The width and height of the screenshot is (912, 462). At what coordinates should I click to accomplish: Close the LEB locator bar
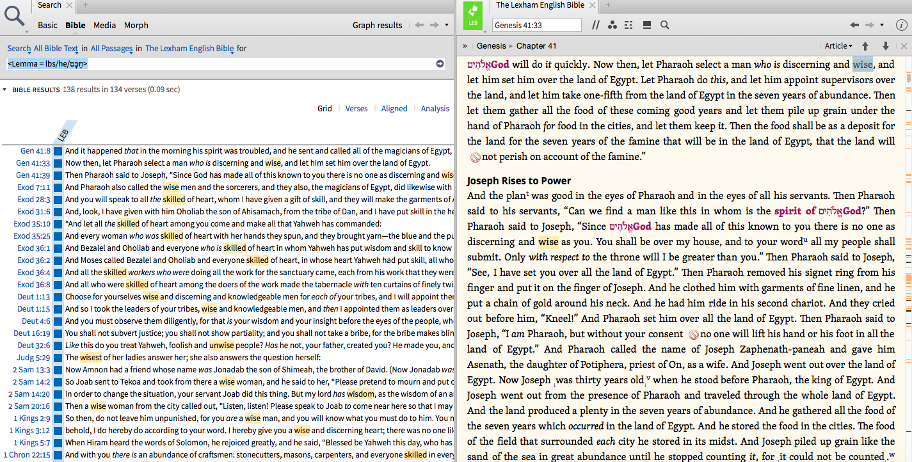(904, 46)
